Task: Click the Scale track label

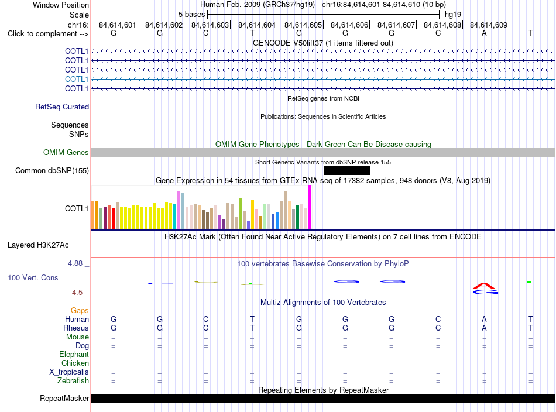Action: pyautogui.click(x=79, y=15)
